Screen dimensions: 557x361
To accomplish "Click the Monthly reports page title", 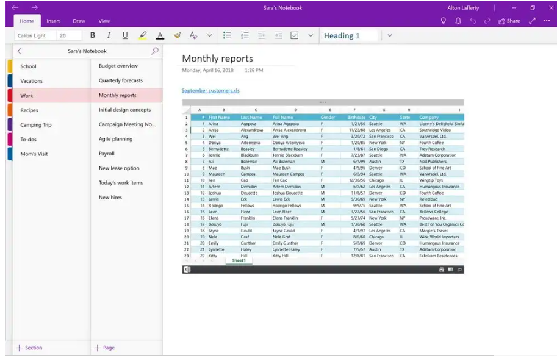I will pos(217,58).
